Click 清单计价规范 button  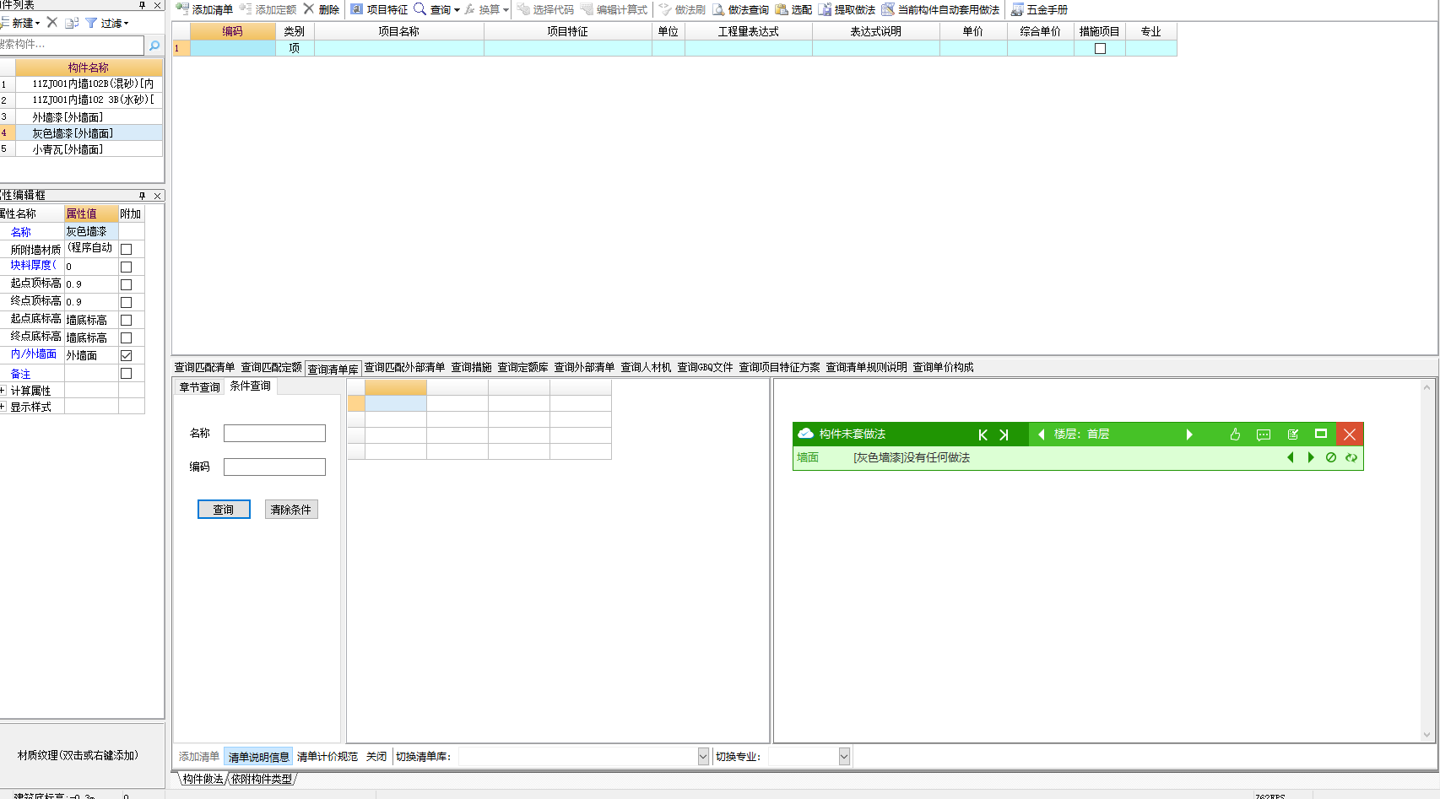tap(328, 757)
